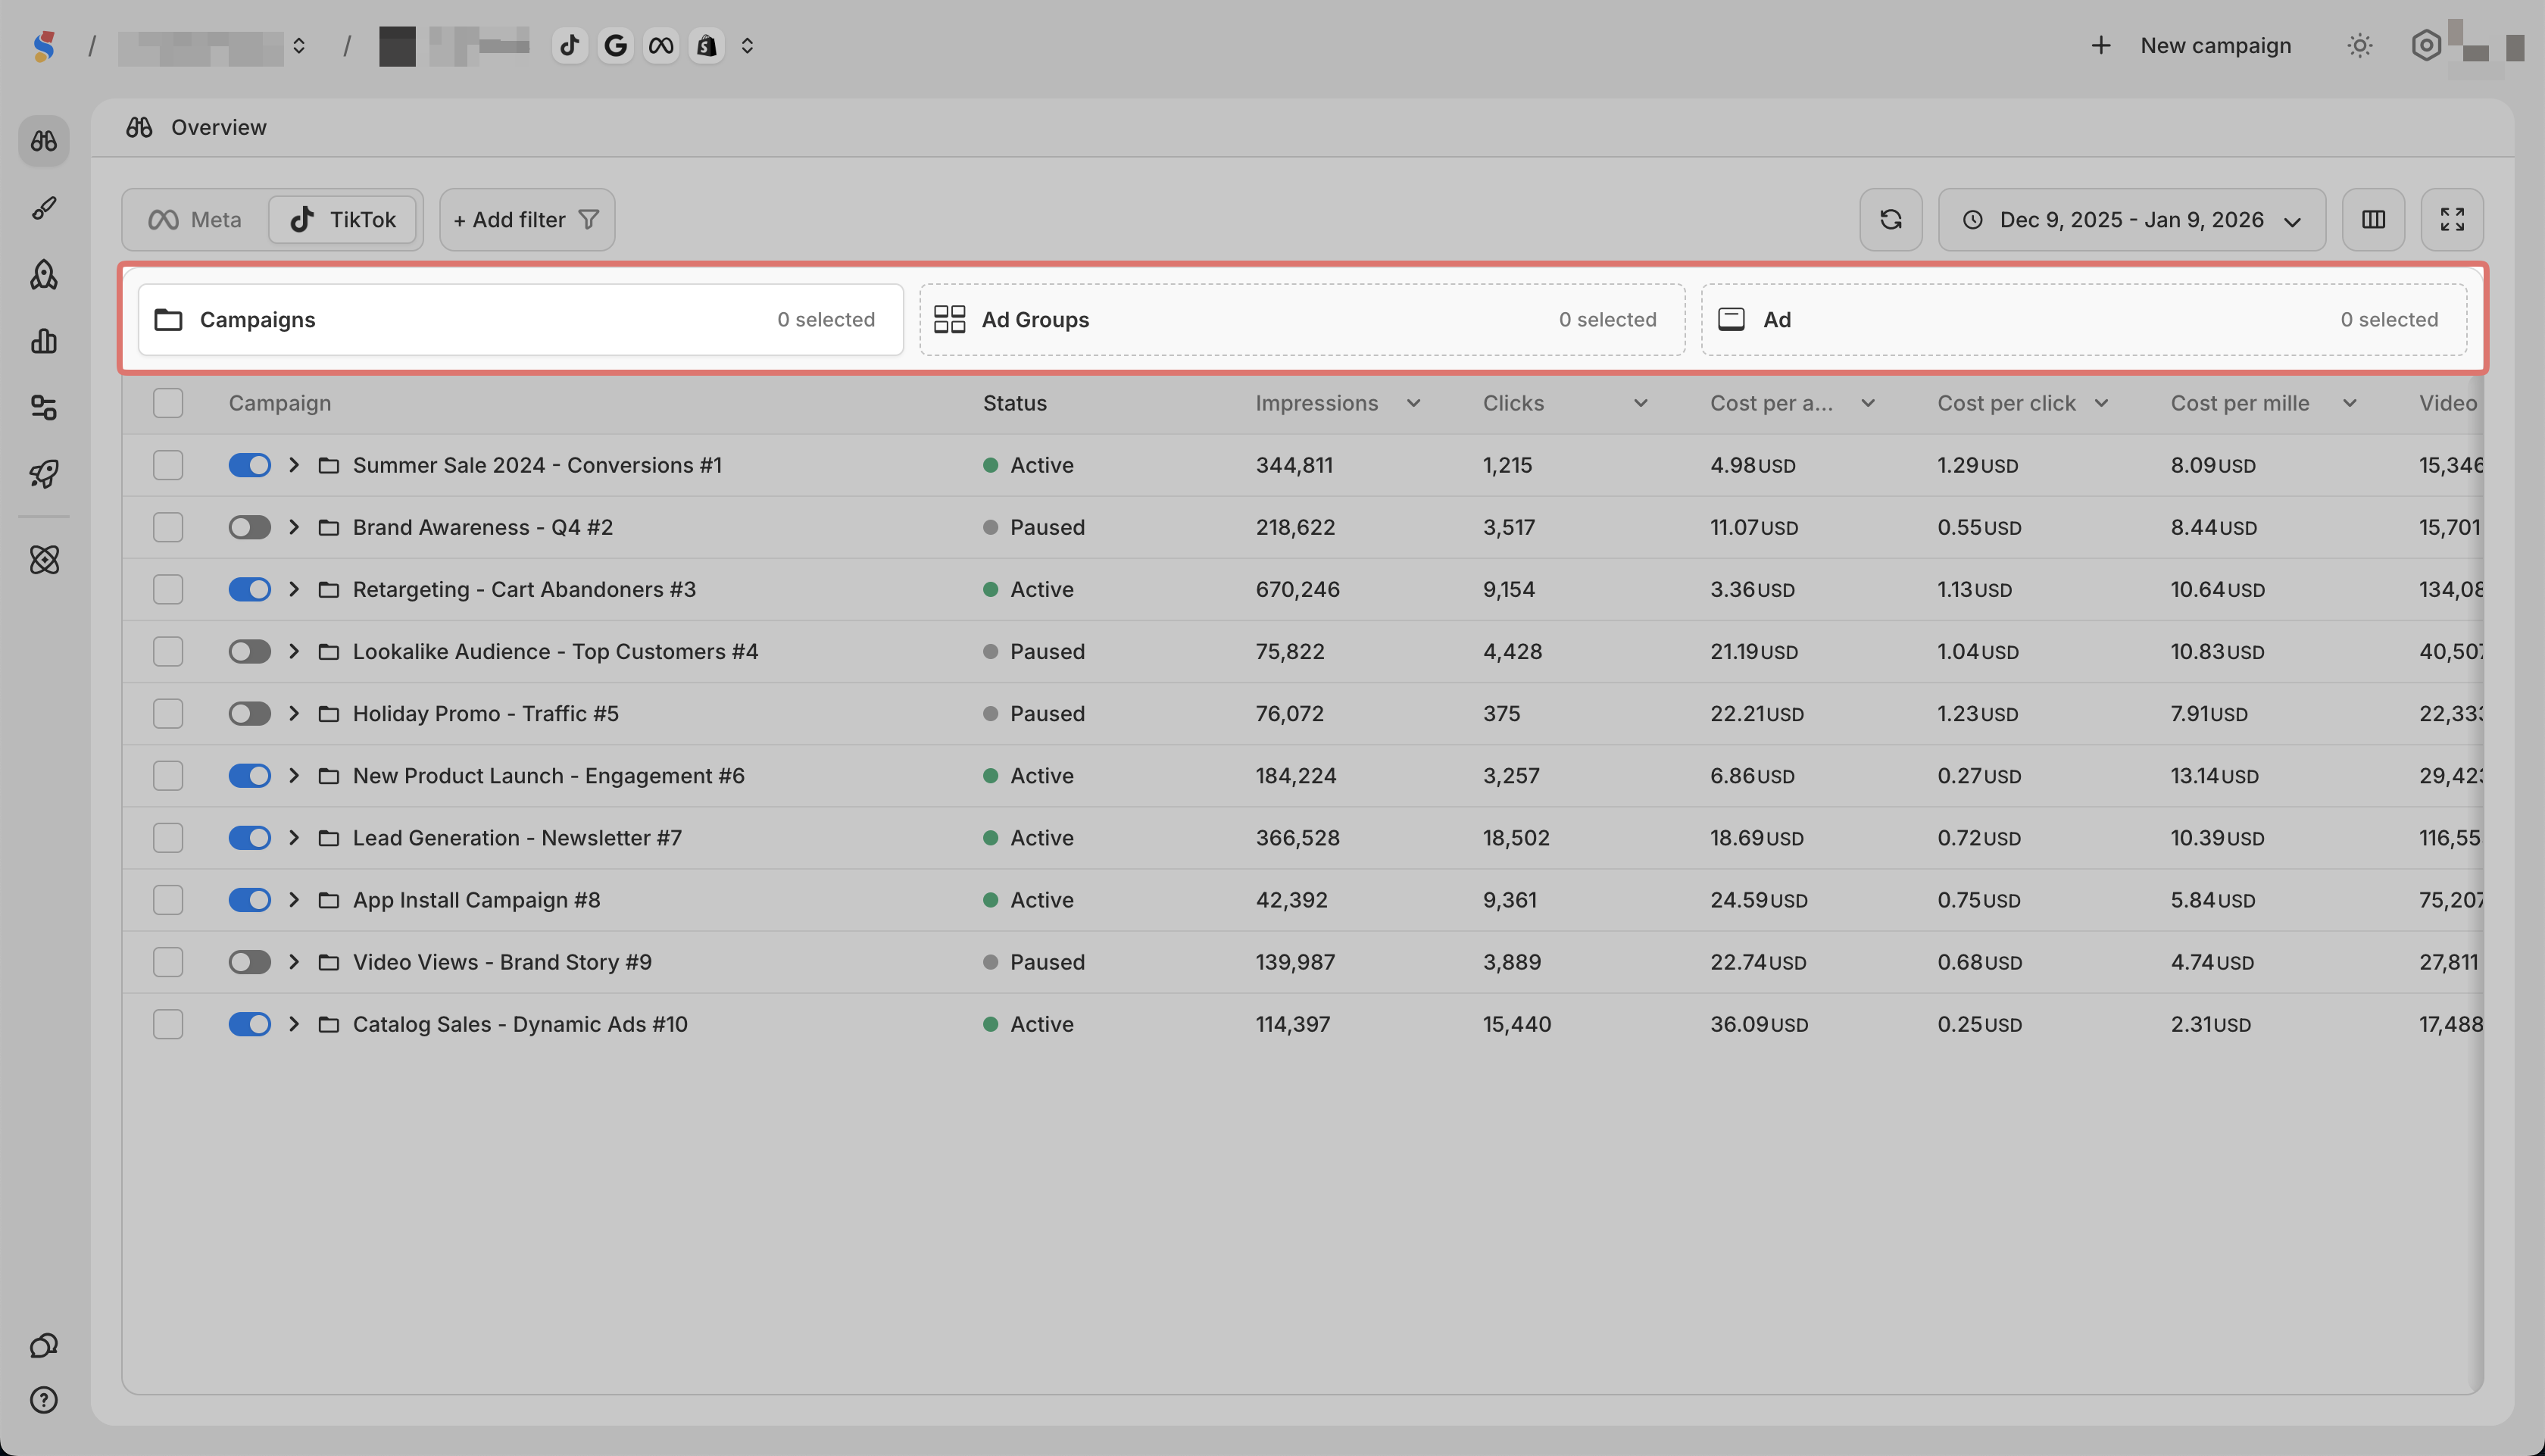
Task: Click the chat bubbles sidebar icon
Action: (44, 1345)
